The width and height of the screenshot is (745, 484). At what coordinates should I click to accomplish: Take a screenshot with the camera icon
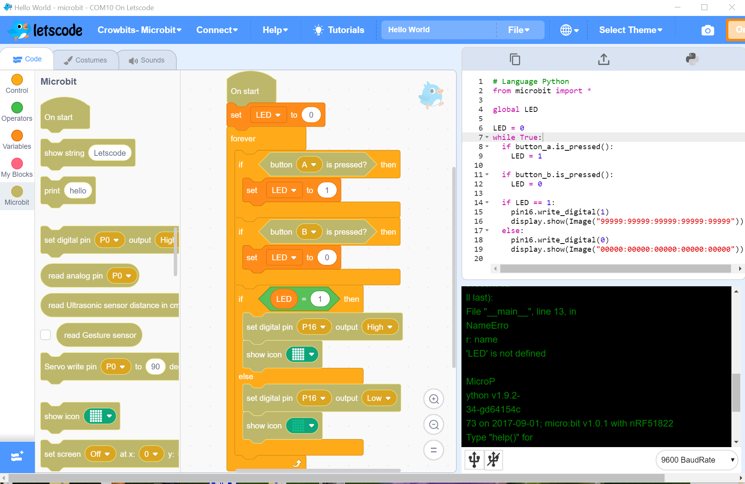[x=708, y=30]
